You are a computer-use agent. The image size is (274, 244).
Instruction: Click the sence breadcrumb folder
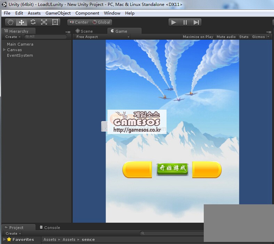pos(88,239)
